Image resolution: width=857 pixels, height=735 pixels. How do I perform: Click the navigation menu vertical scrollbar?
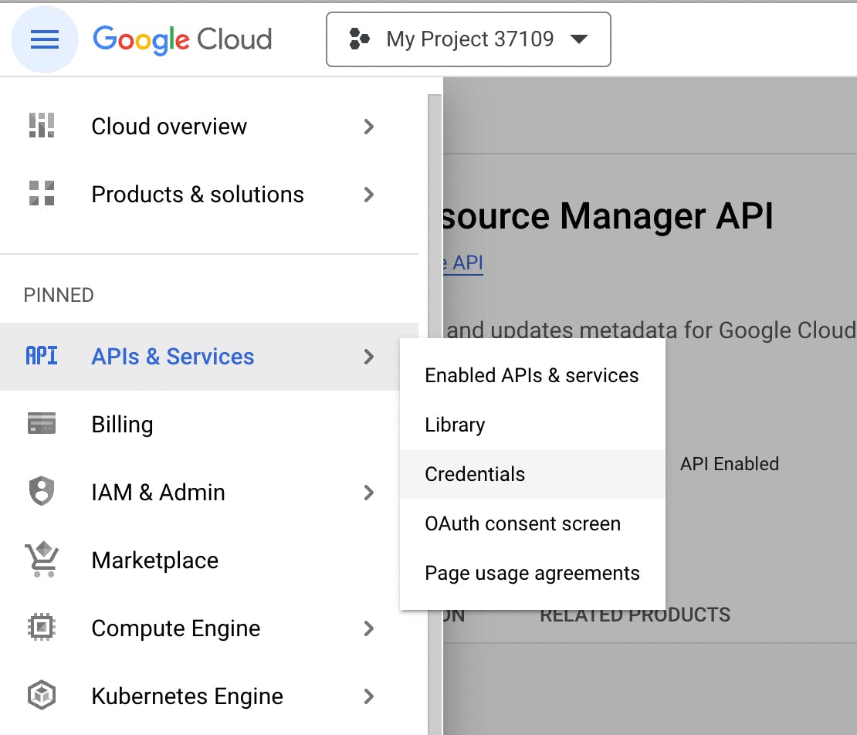pos(435,386)
